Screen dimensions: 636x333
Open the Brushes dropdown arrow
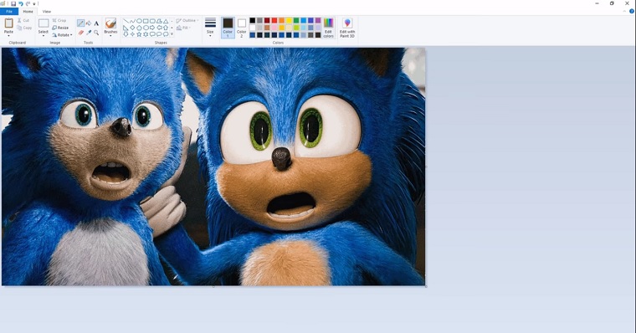tap(110, 36)
